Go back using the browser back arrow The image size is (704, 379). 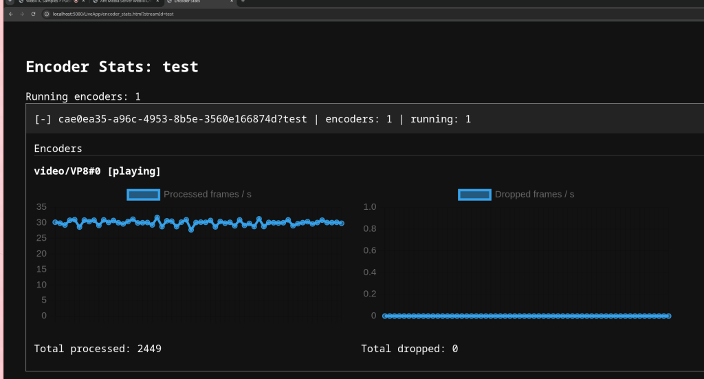click(11, 14)
